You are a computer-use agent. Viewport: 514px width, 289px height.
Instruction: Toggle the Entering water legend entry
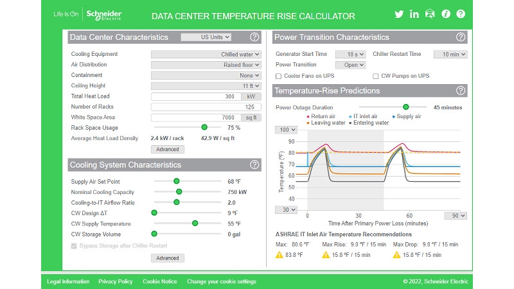pyautogui.click(x=369, y=123)
